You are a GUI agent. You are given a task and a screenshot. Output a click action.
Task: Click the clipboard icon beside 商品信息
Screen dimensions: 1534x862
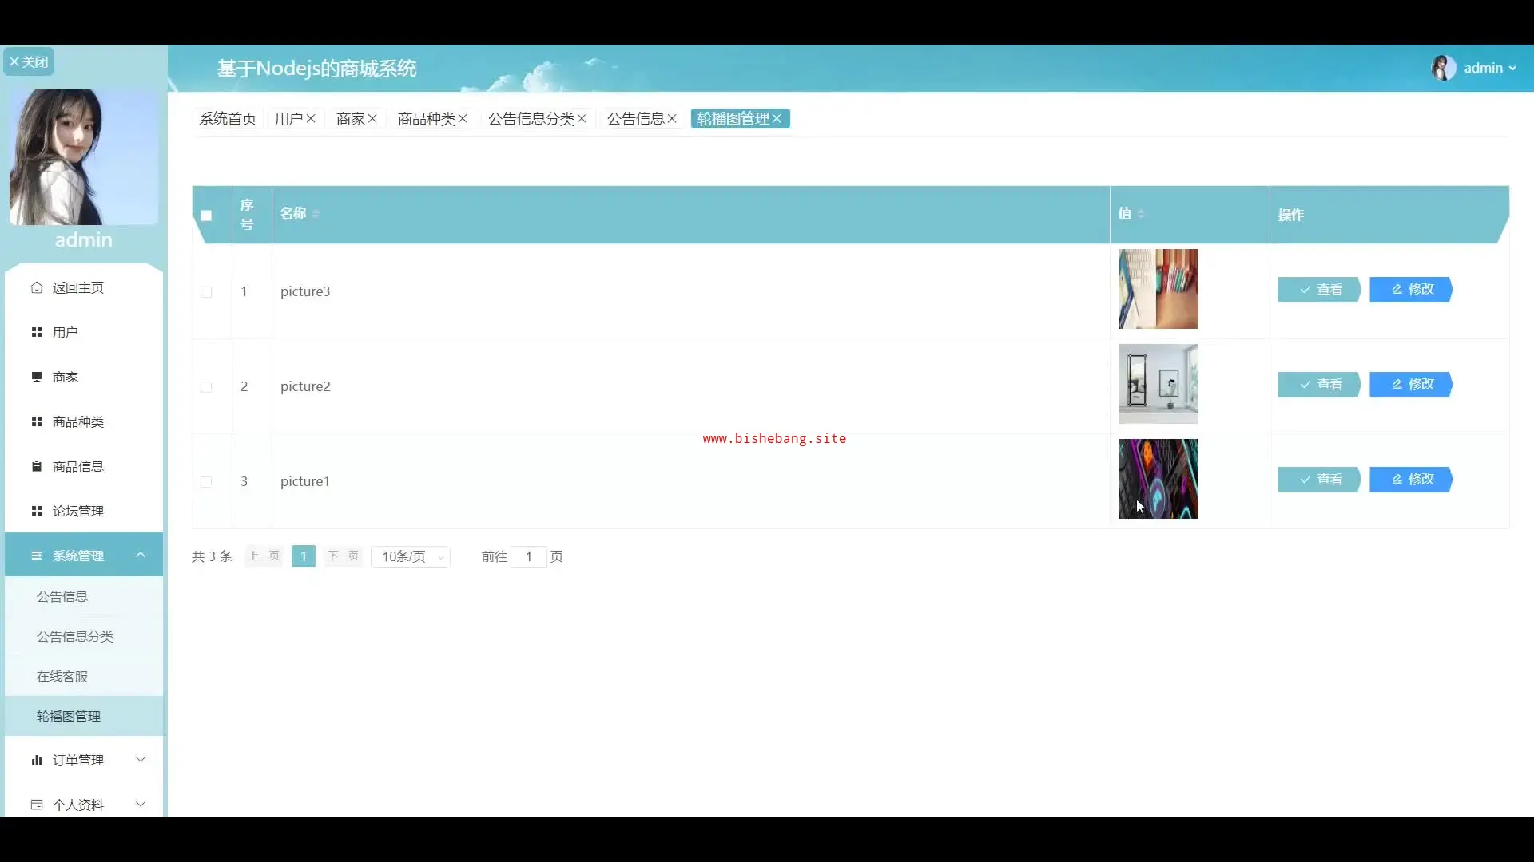[x=37, y=466]
